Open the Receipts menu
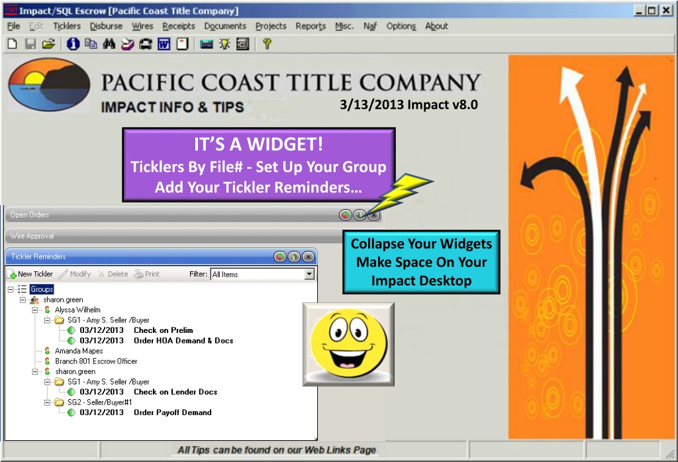 pyautogui.click(x=179, y=26)
